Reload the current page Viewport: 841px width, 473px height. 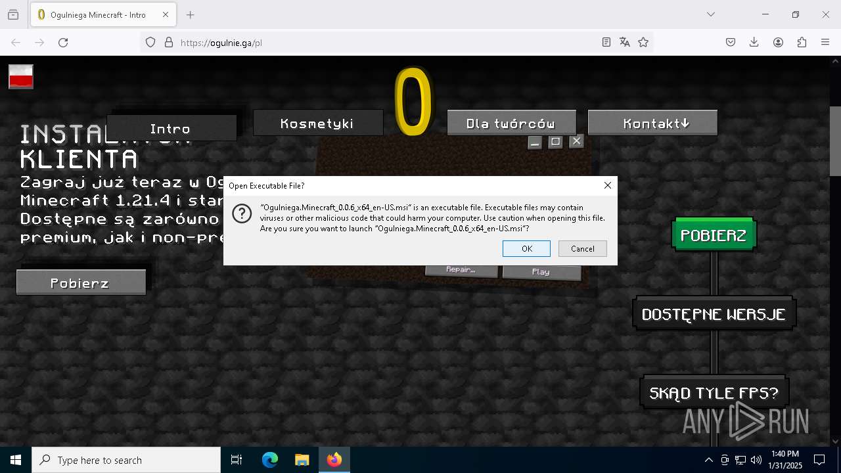63,42
